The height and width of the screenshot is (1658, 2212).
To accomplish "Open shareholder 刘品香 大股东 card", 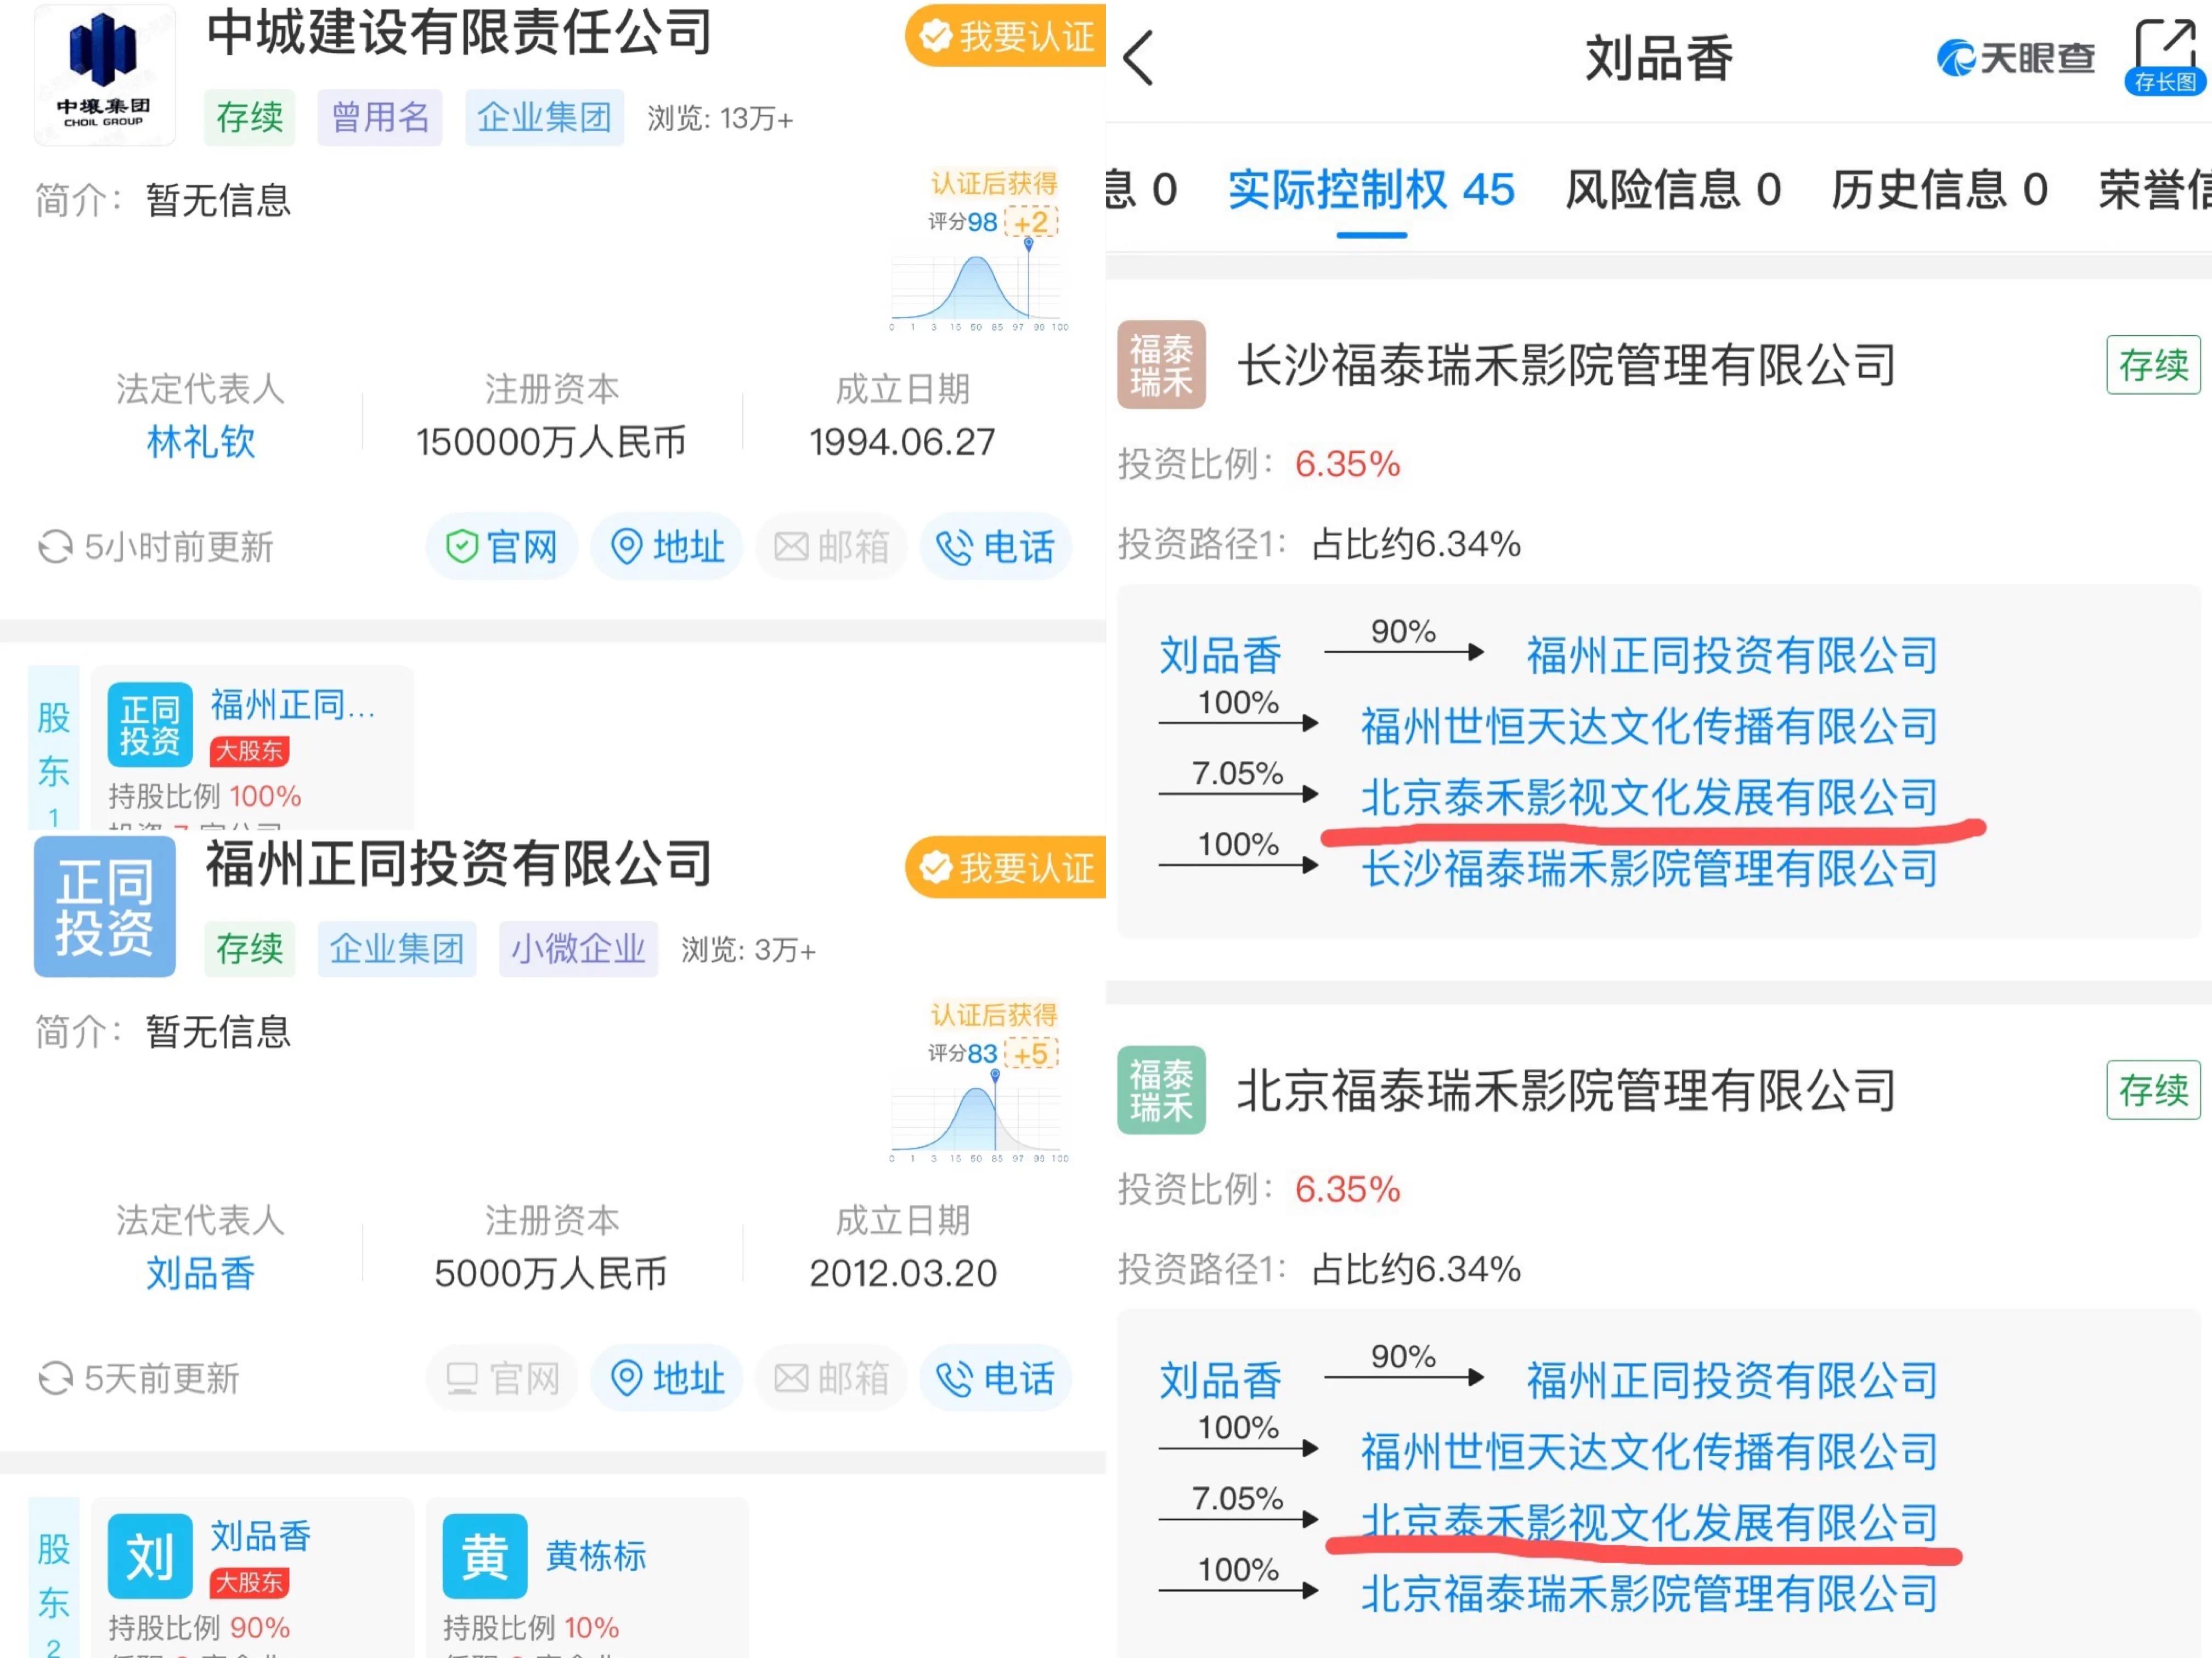I will [x=252, y=1577].
